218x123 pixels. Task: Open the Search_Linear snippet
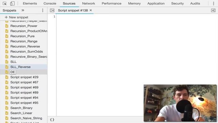(21, 113)
